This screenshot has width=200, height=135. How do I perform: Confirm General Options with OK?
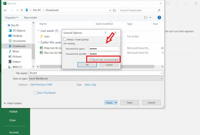pos(87,65)
